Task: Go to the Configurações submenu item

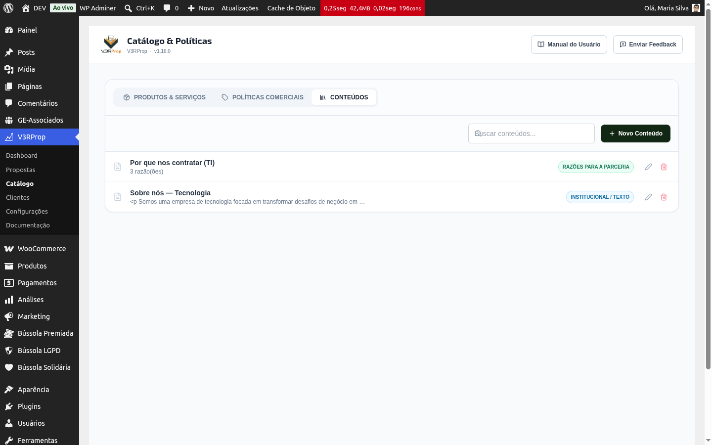Action: 27,211
